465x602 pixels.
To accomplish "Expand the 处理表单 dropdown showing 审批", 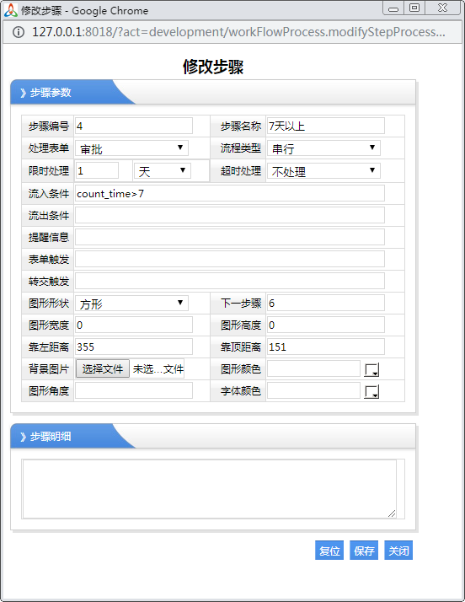I will (131, 148).
